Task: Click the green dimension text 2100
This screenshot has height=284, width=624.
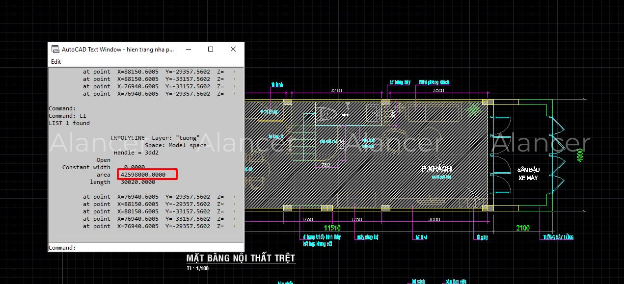Action: pos(523,228)
